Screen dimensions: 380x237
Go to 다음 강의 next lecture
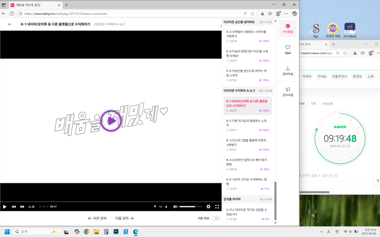point(124,219)
